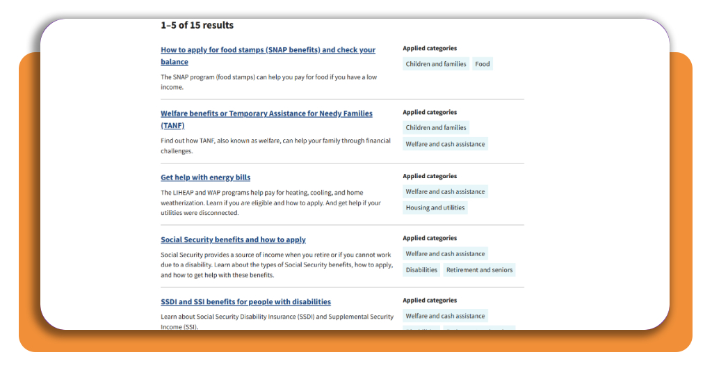This screenshot has width=712, height=373.
Task: Click the TANF description about financial challenges
Action: 275,146
